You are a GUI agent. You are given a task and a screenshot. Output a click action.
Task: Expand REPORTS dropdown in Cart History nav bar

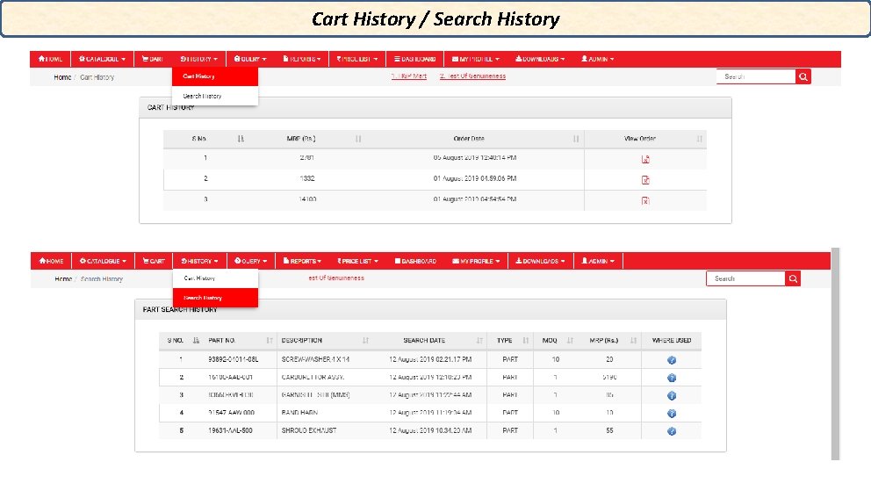click(x=302, y=59)
